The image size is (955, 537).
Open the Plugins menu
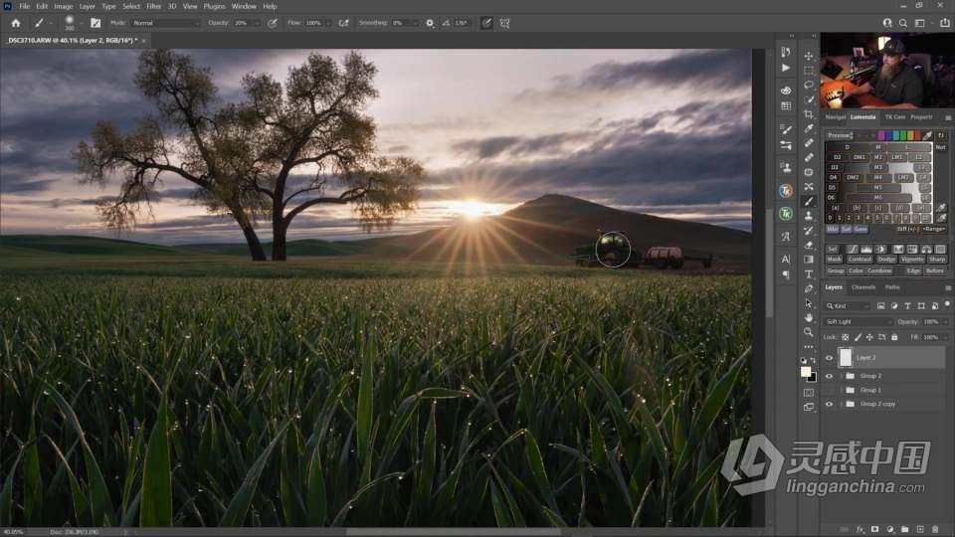point(215,6)
